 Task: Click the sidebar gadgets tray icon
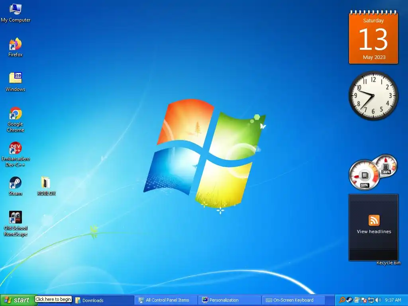(357, 300)
